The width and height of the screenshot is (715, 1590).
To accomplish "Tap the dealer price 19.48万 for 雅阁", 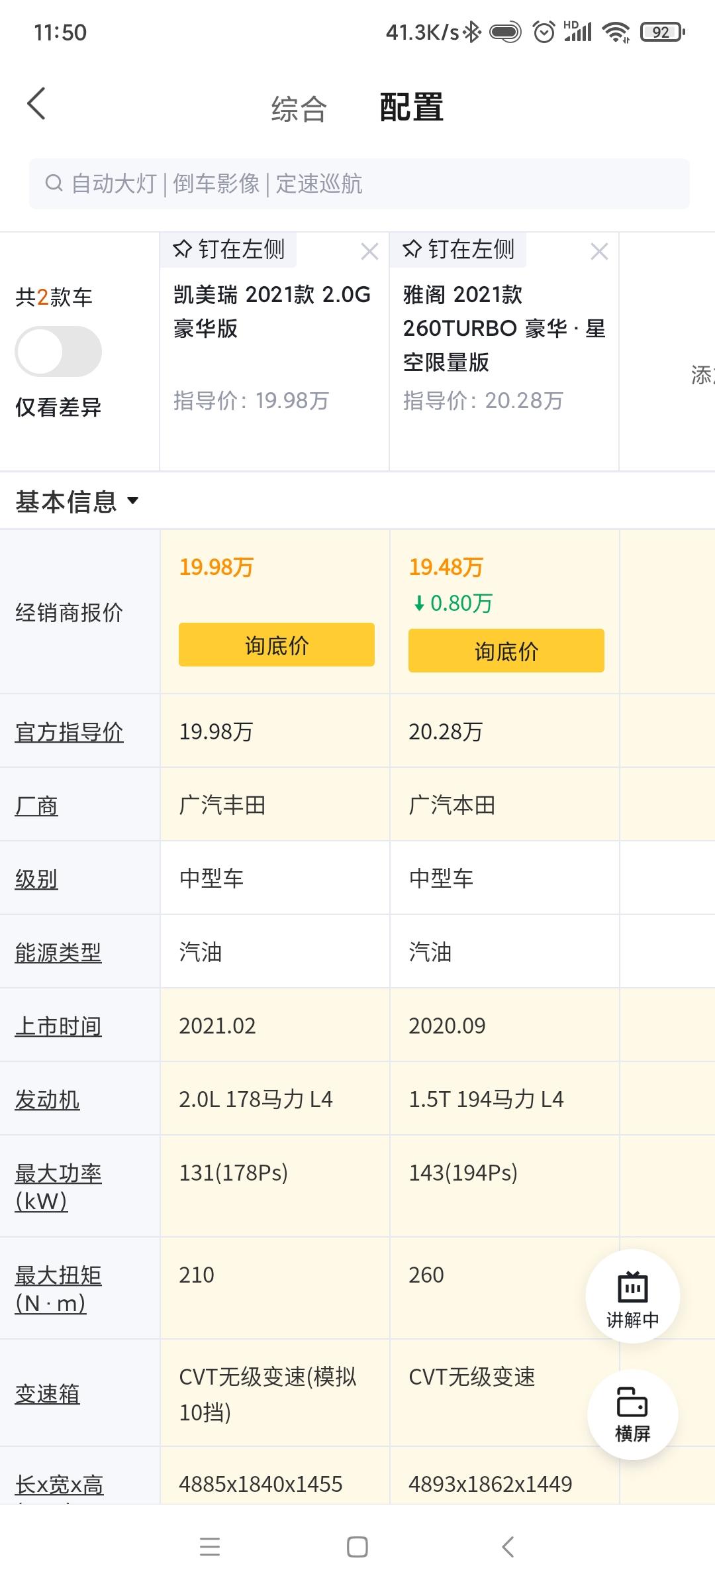I will (446, 567).
